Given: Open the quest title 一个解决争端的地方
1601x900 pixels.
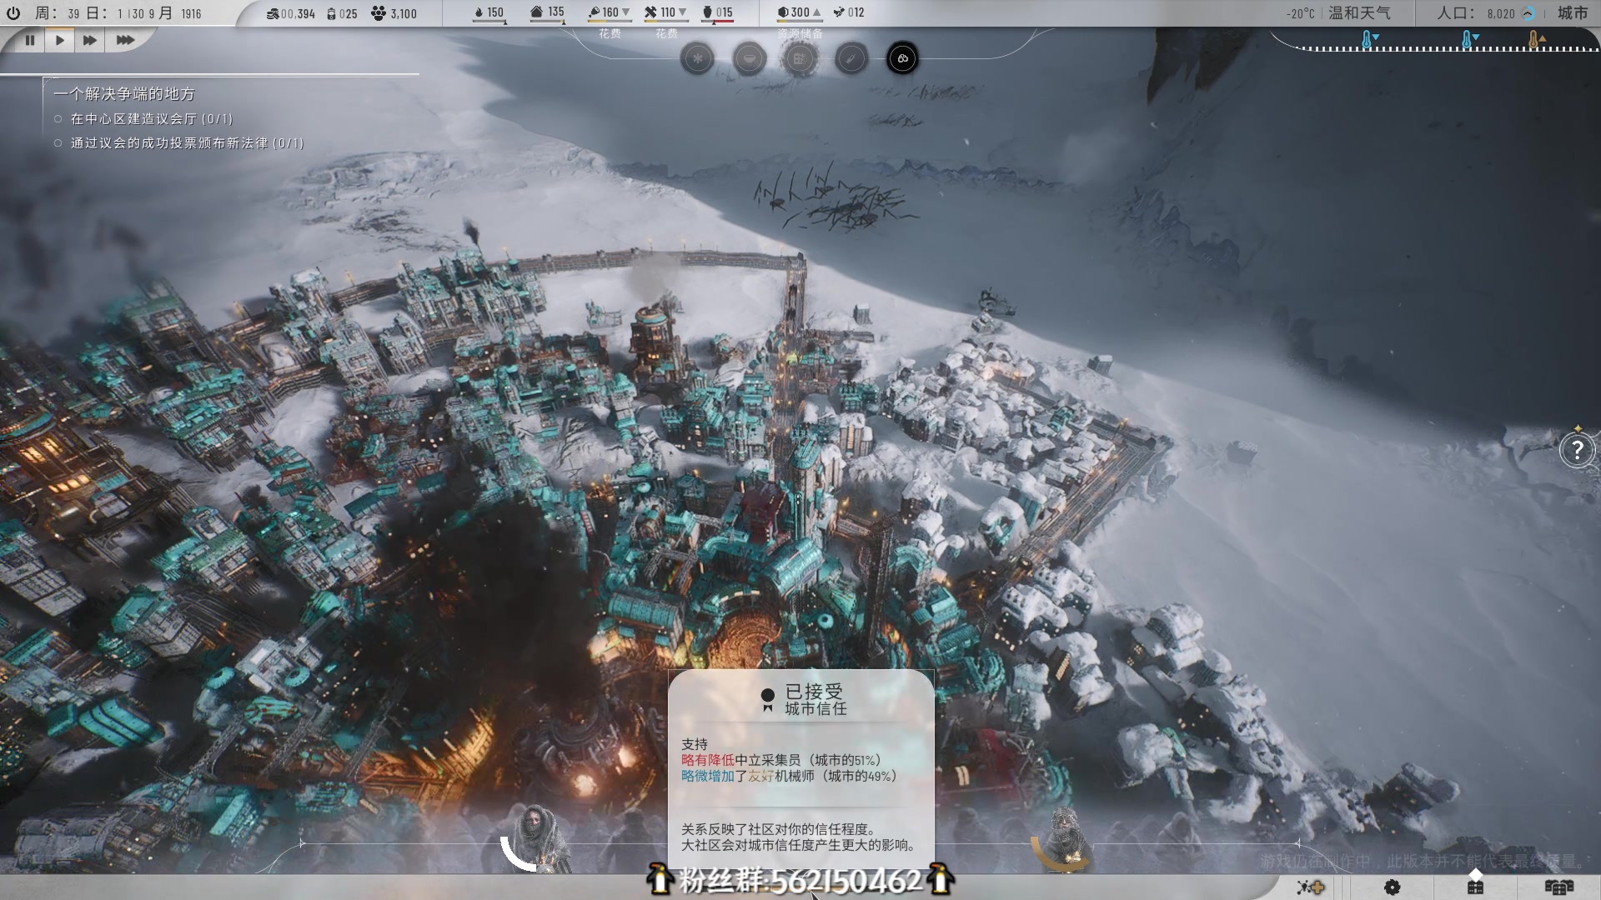Looking at the screenshot, I should (x=124, y=93).
